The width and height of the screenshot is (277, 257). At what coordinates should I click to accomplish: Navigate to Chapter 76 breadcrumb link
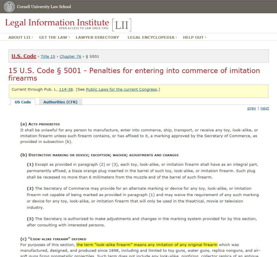(x=70, y=57)
